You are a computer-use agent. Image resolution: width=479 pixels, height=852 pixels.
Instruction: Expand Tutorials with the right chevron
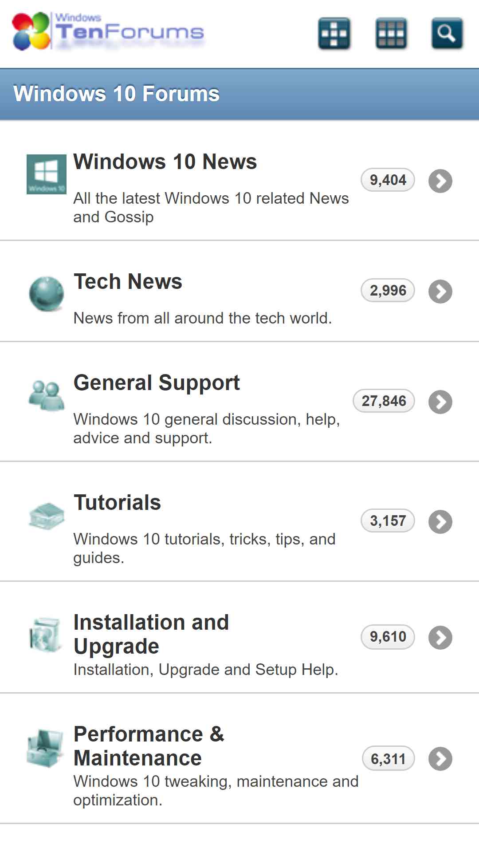[x=440, y=522]
